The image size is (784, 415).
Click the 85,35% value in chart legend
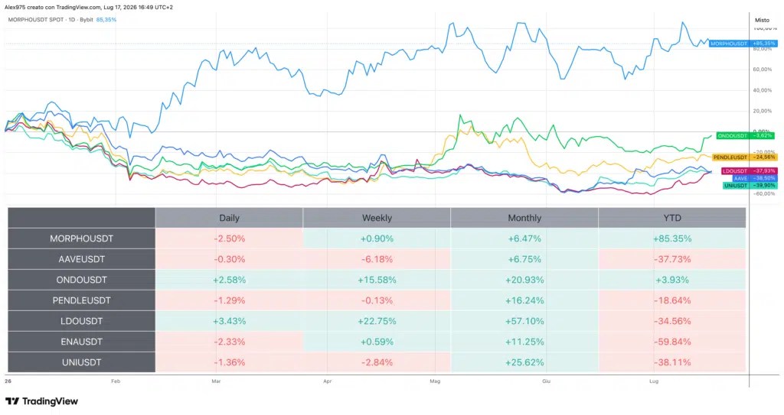(x=106, y=20)
